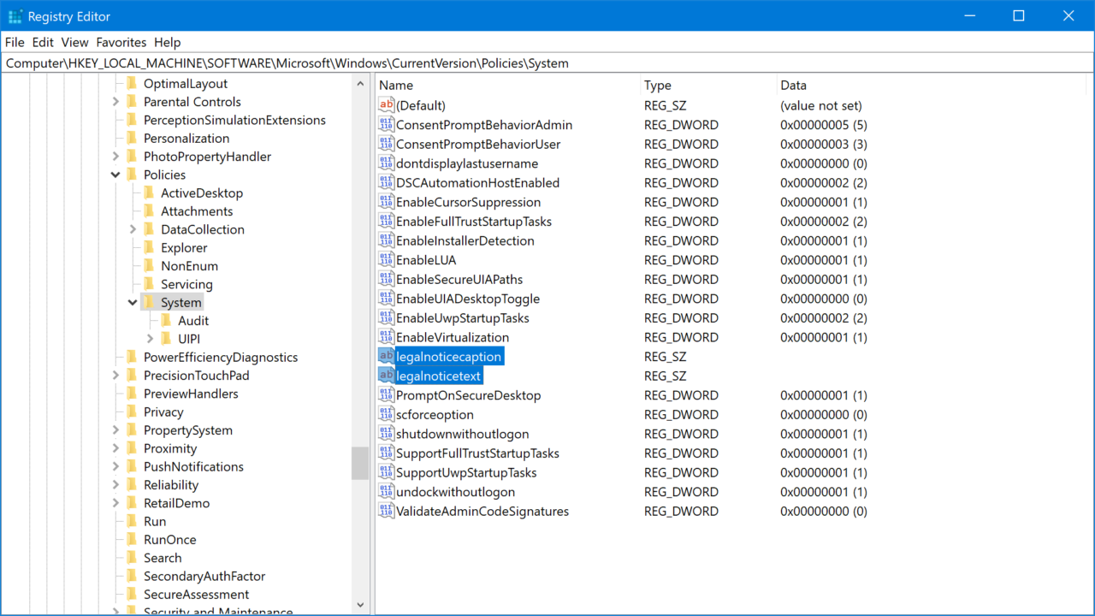
Task: Click the Registry Editor title bar icon
Action: (15, 16)
